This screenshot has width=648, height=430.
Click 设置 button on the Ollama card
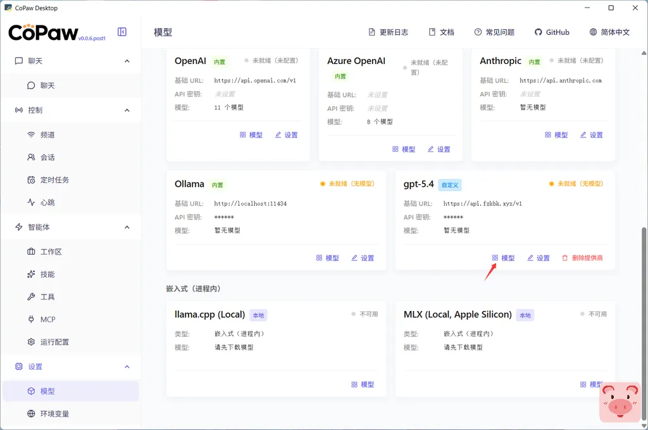363,258
